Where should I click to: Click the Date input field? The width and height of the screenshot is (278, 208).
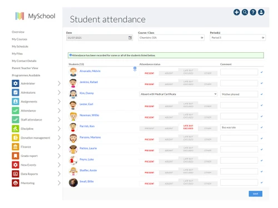[x=100, y=38]
